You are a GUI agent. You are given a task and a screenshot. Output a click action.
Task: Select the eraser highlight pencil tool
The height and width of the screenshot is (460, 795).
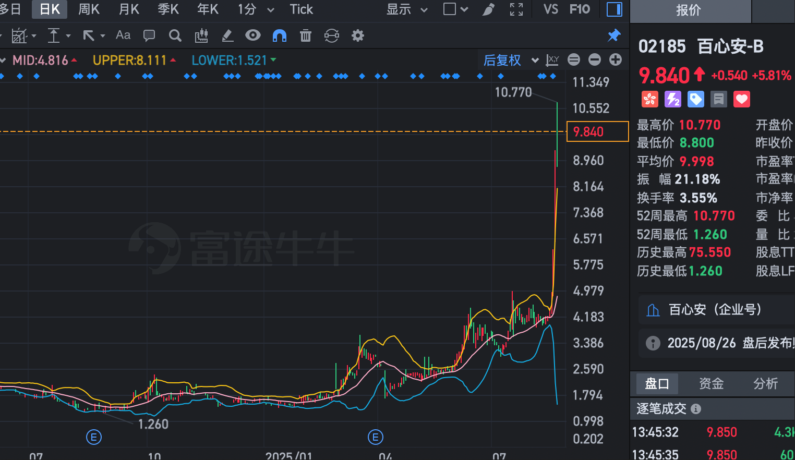(x=227, y=35)
